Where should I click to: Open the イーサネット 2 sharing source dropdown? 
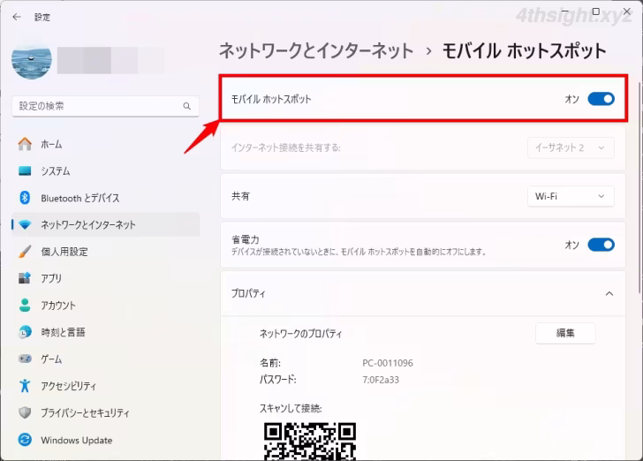tap(571, 147)
